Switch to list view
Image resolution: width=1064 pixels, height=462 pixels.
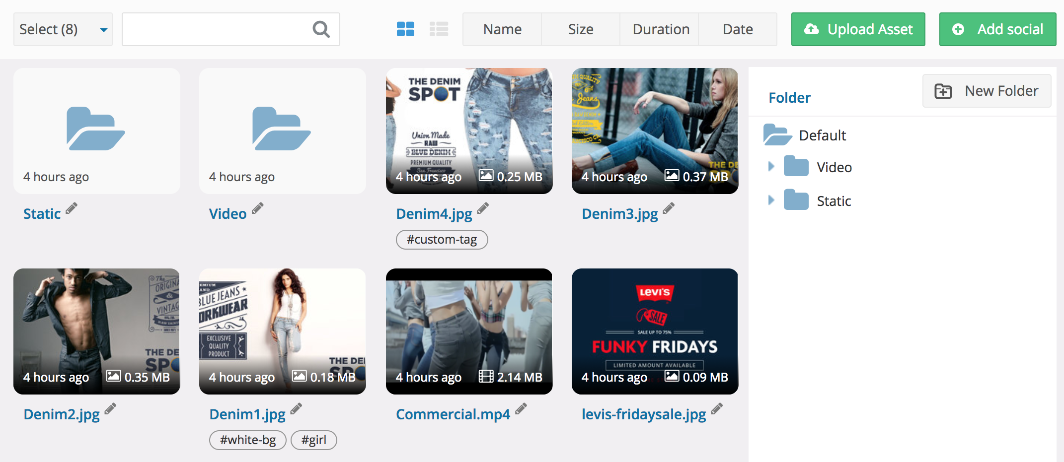(439, 29)
